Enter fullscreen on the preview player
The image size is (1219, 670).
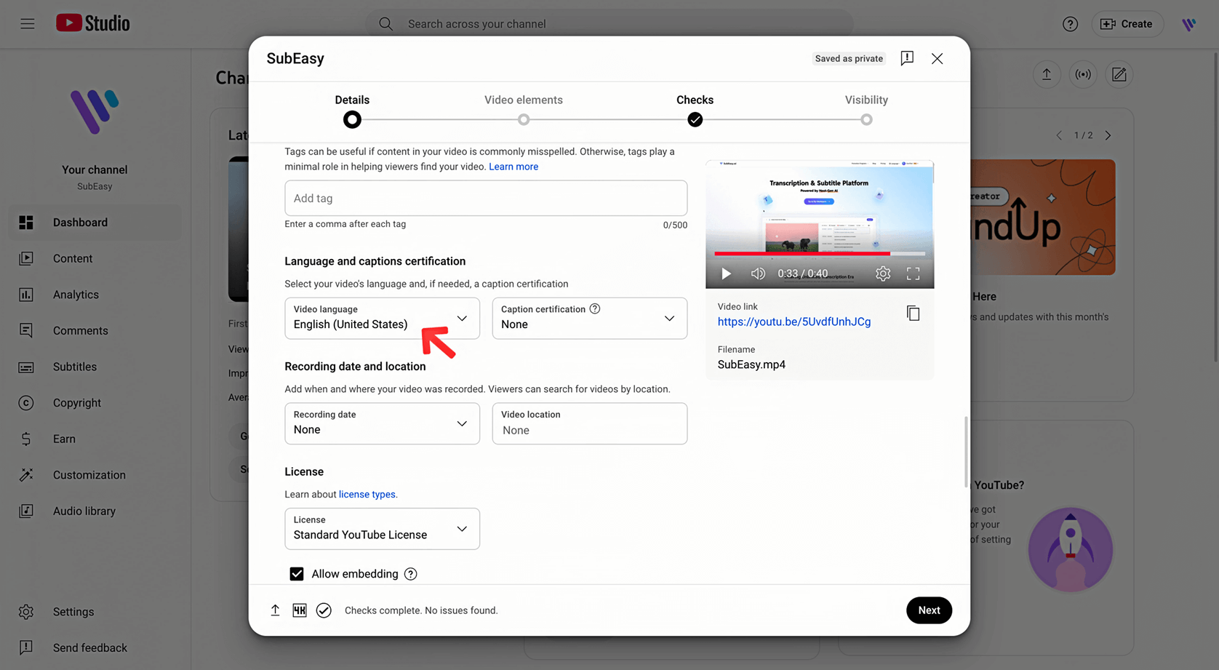[913, 274]
